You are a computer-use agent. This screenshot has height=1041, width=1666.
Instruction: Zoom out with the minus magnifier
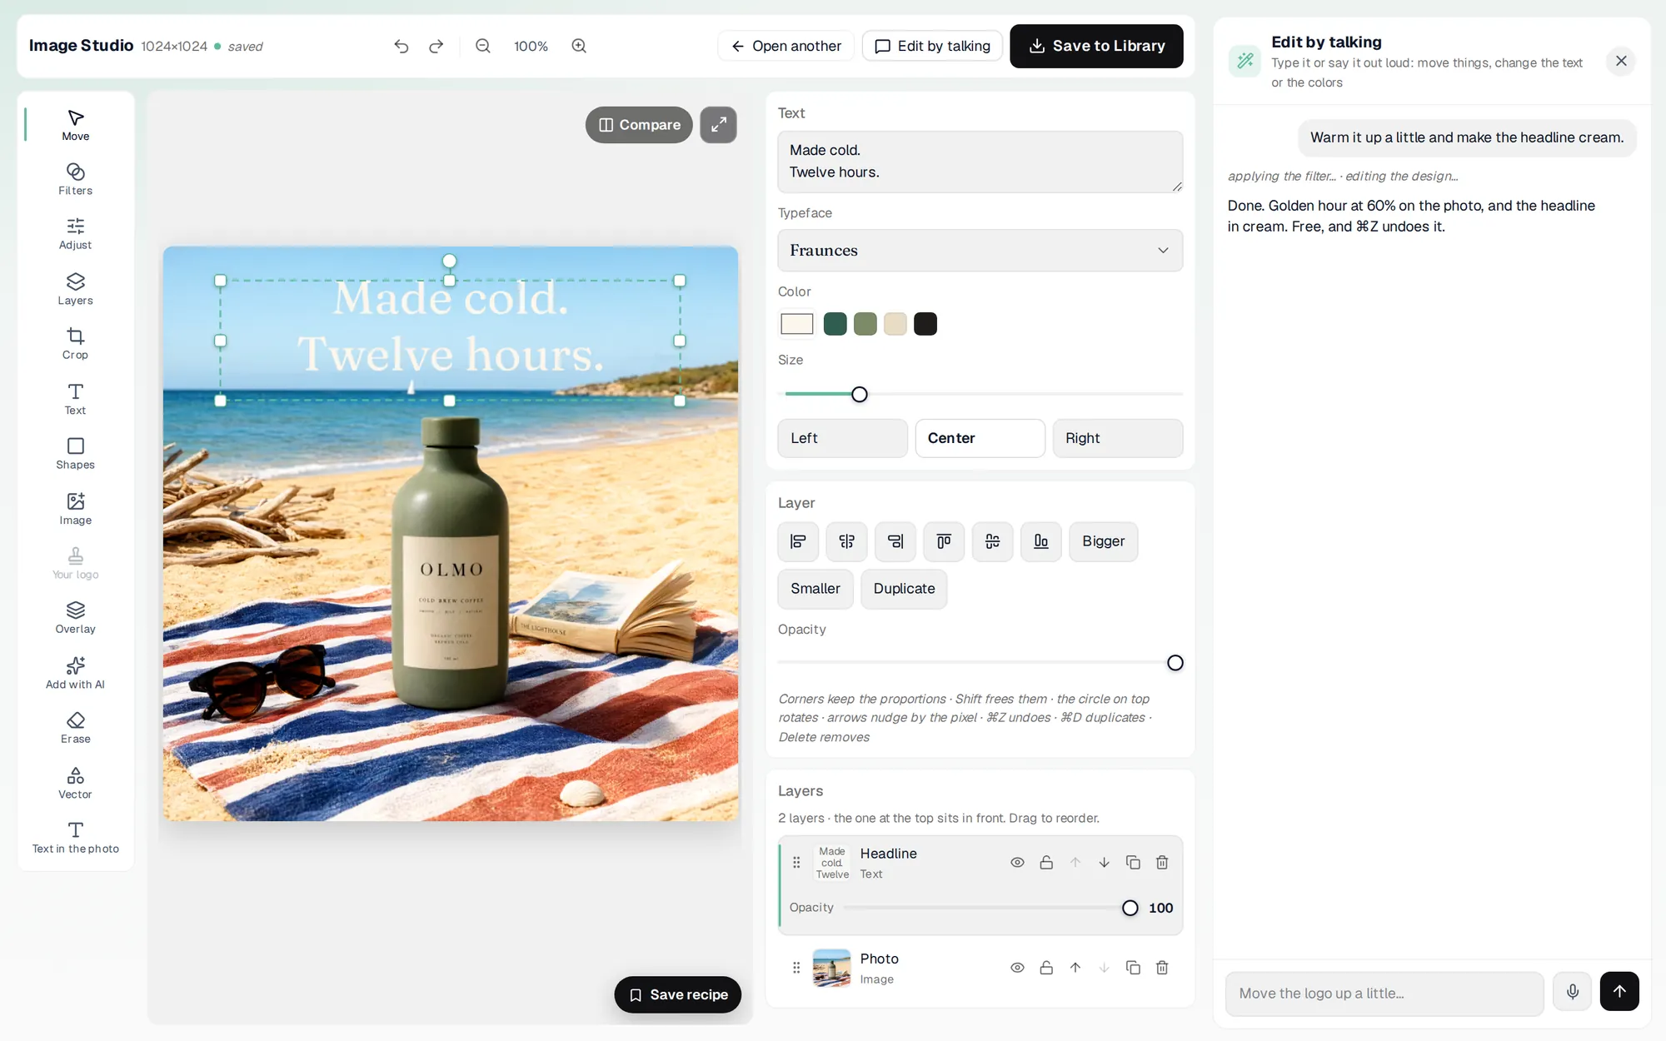click(483, 46)
